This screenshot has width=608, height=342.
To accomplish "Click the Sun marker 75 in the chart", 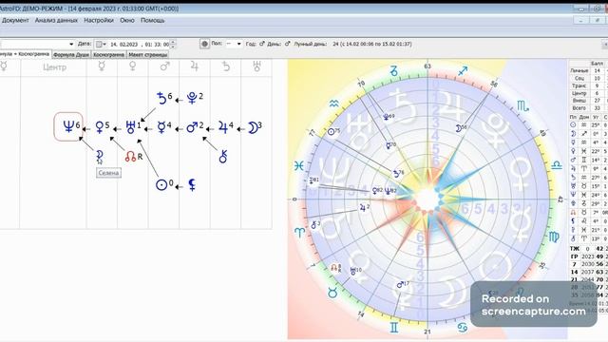I will pyautogui.click(x=333, y=131).
